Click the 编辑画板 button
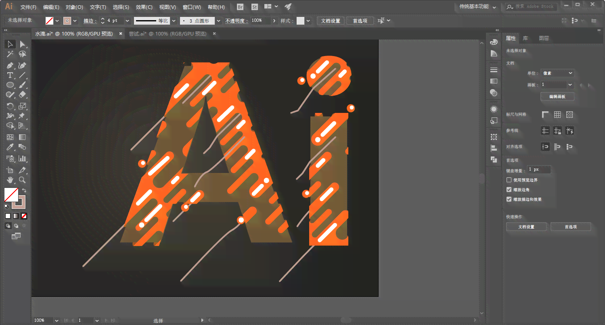 coord(557,97)
